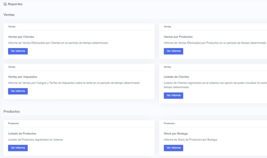Click the Stock por Bodega card title
Image resolution: width=267 pixels, height=158 pixels.
pos(175,134)
